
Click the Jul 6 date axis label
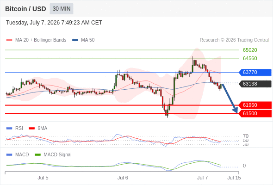pyautogui.click(x=123, y=178)
